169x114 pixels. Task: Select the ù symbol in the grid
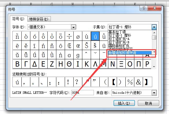pos(87,36)
